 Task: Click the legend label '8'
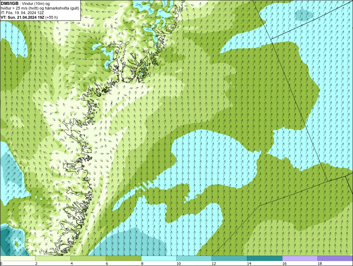coord(142,264)
